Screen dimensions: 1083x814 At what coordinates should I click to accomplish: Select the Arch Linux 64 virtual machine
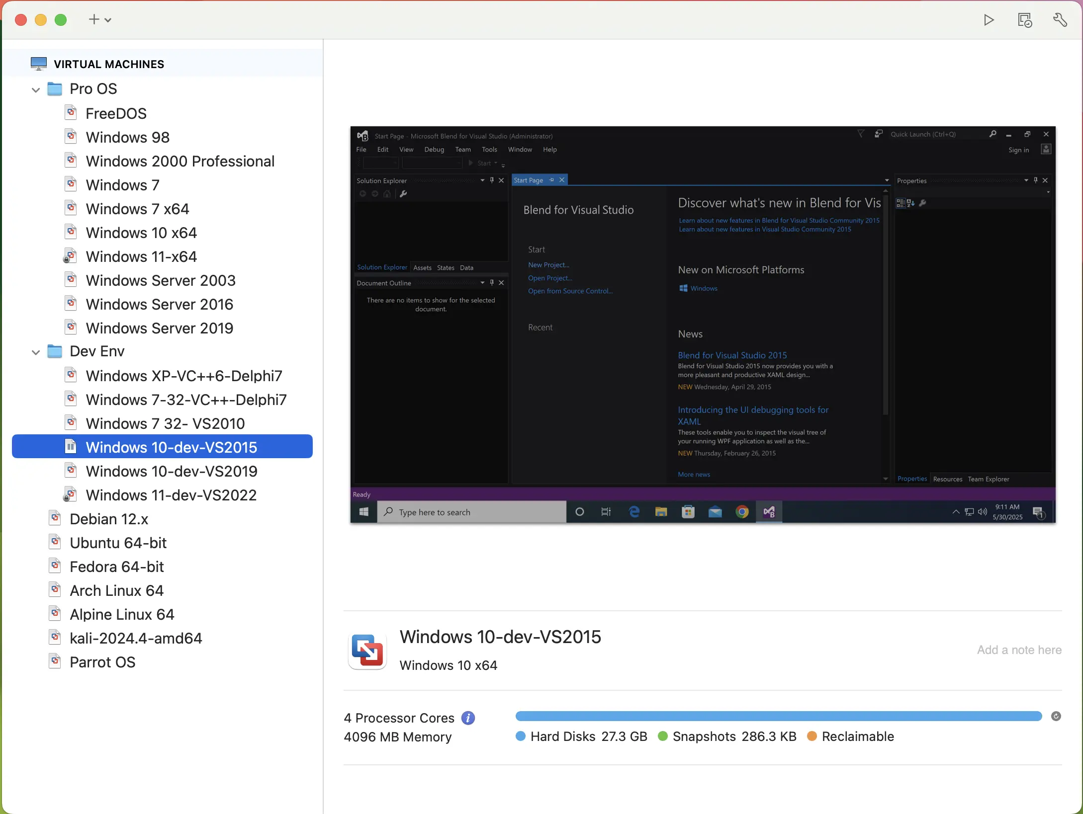(x=162, y=590)
